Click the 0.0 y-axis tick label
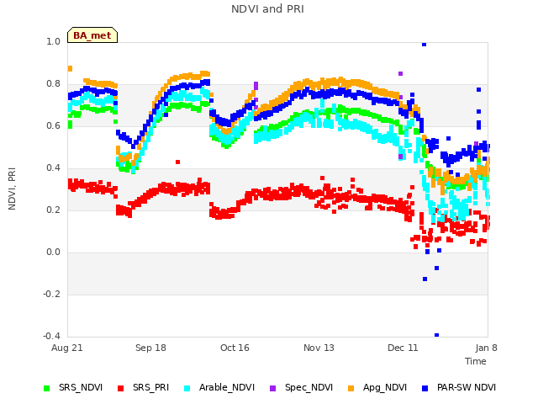 53,252
